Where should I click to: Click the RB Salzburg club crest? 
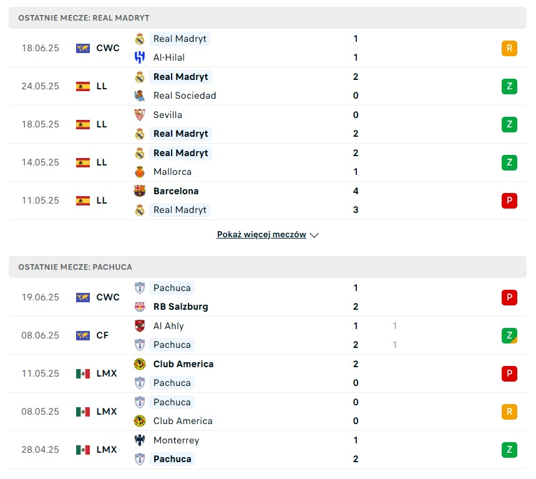[140, 307]
